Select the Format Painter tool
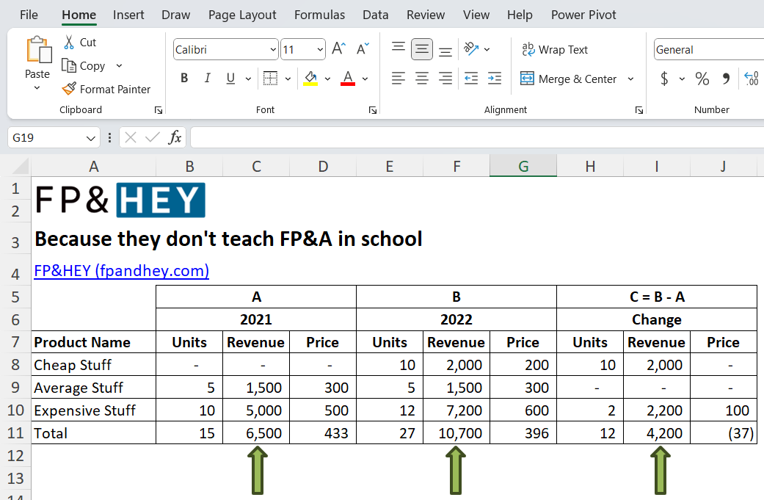This screenshot has width=764, height=500. pos(106,89)
